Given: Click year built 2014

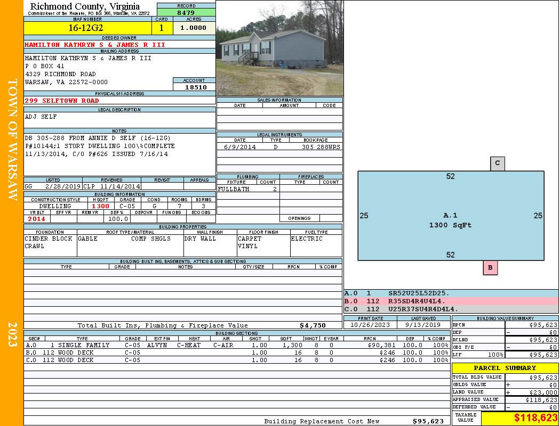Looking at the screenshot, I should pos(36,219).
